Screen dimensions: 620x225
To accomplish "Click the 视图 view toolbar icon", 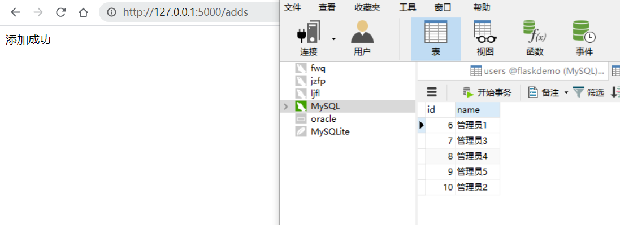I will pyautogui.click(x=485, y=38).
